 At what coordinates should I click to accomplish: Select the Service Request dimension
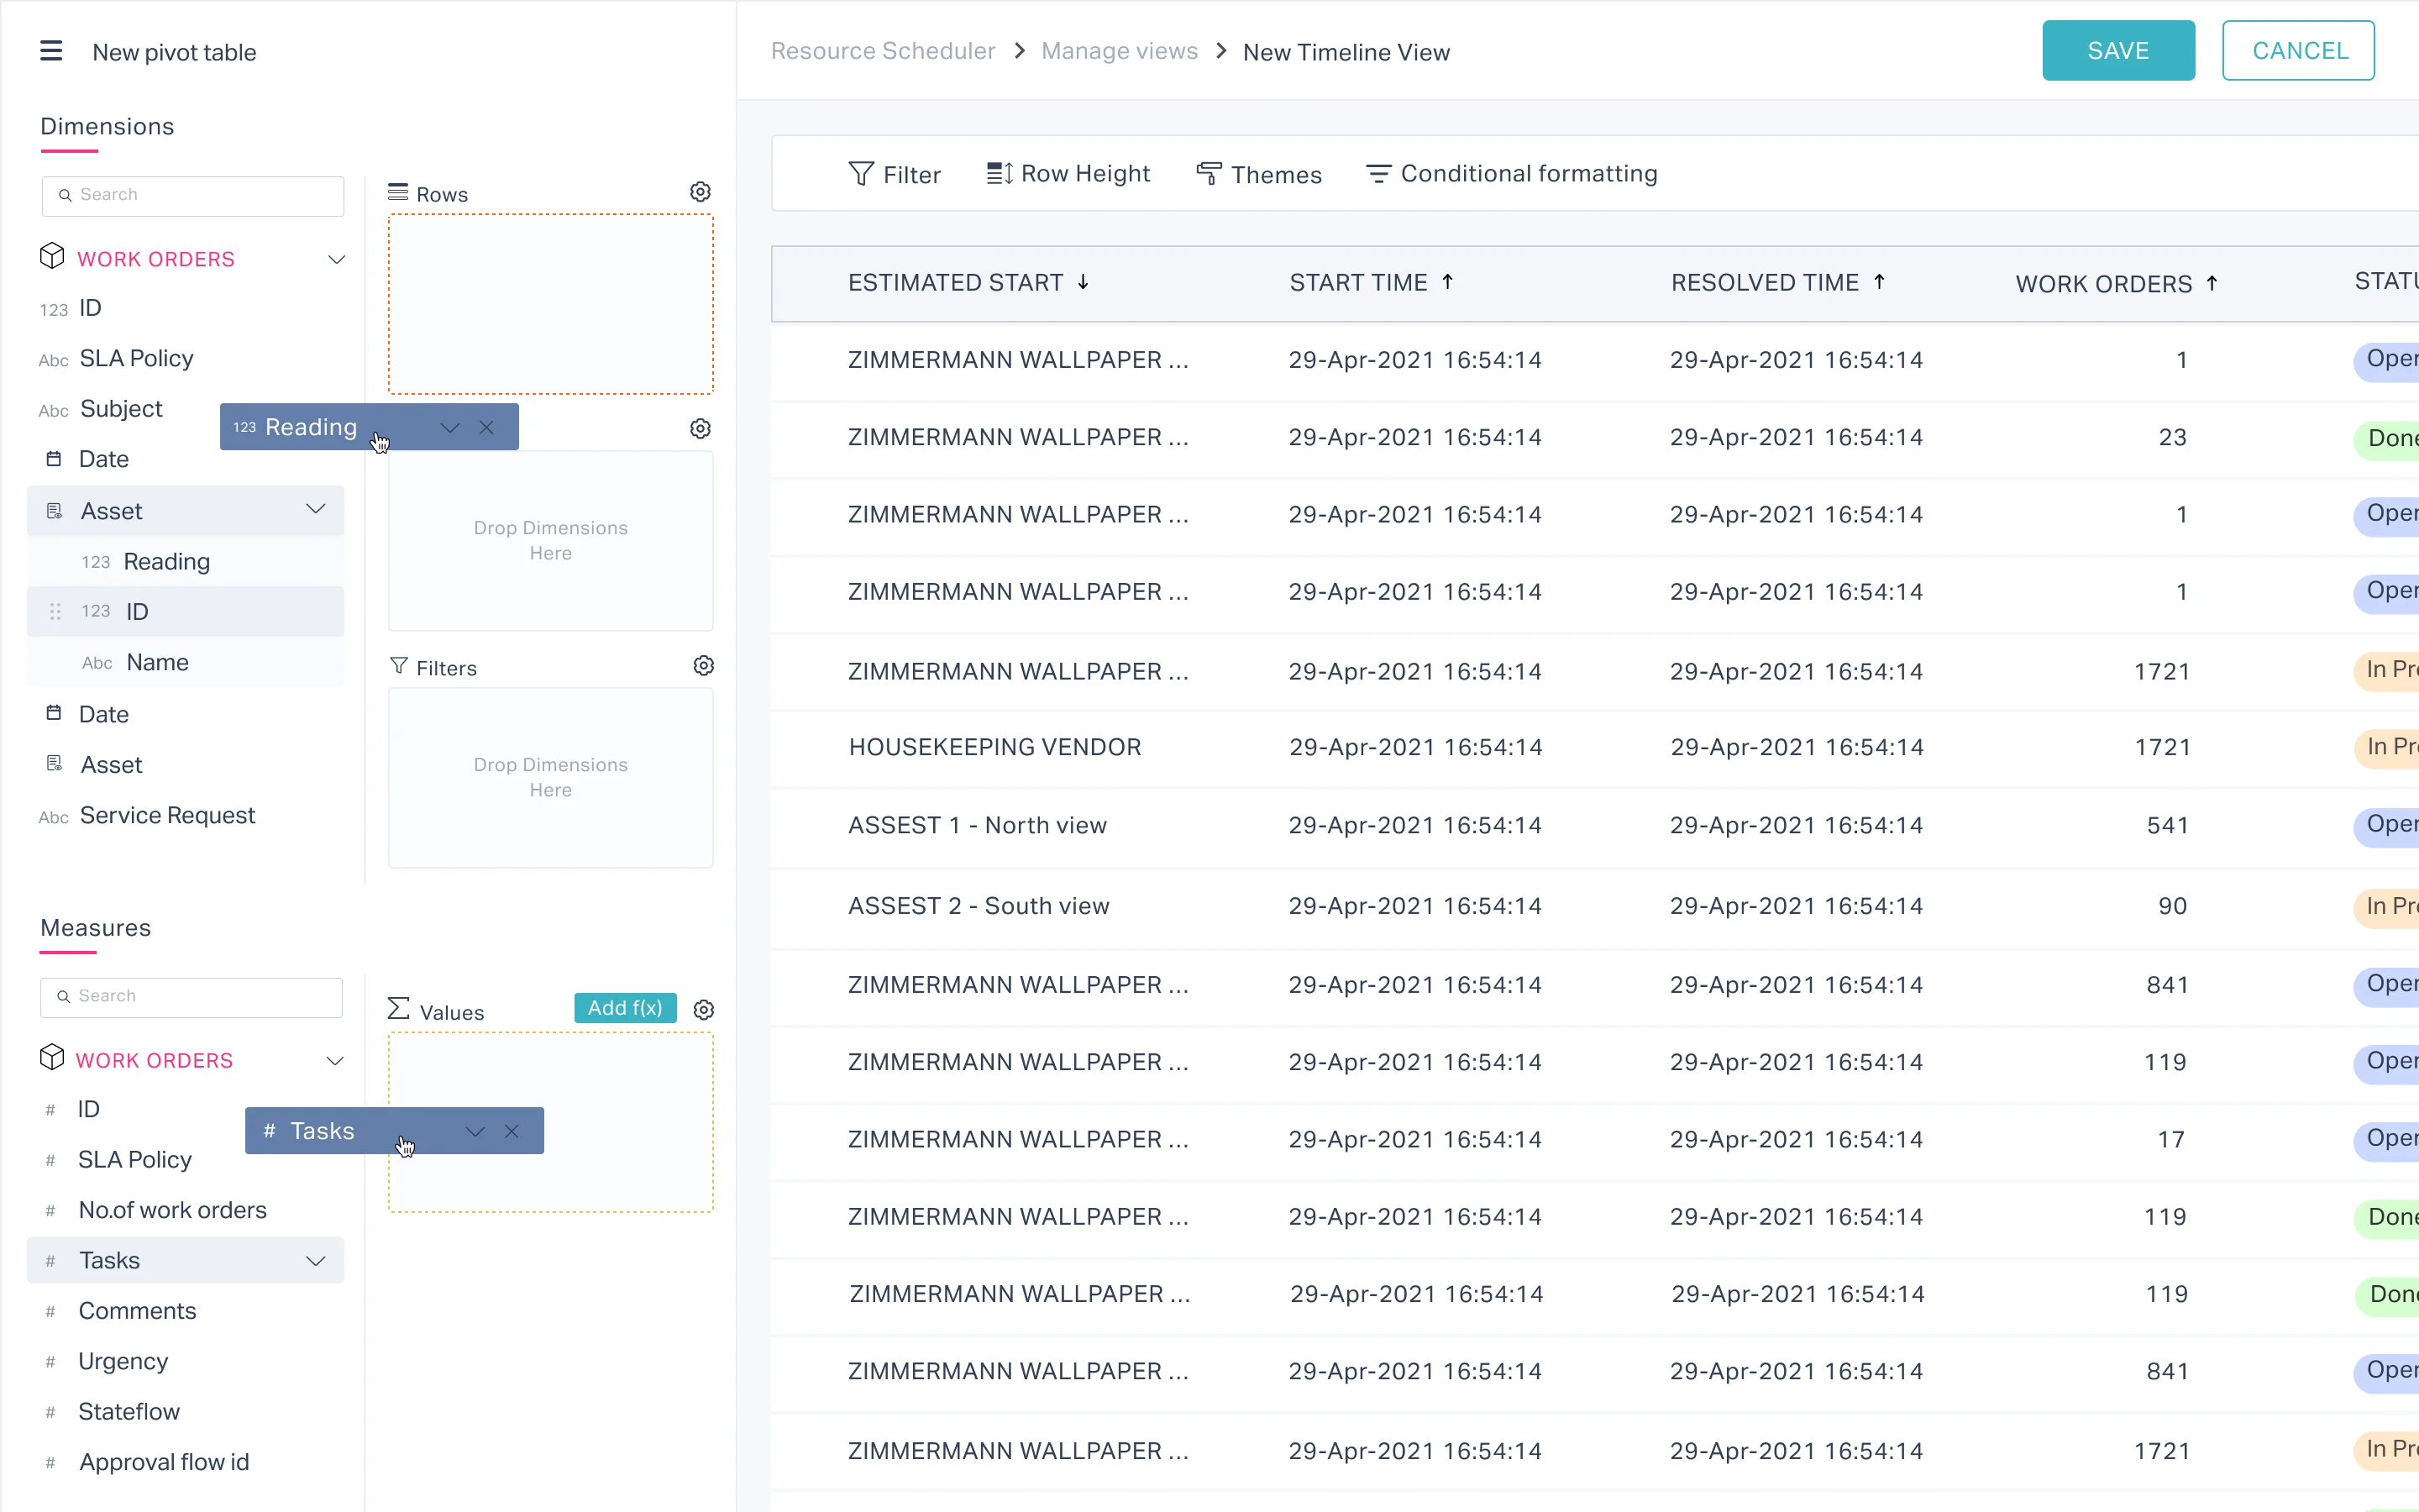(168, 816)
